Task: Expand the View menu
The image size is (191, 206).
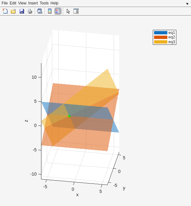Action: (x=22, y=3)
